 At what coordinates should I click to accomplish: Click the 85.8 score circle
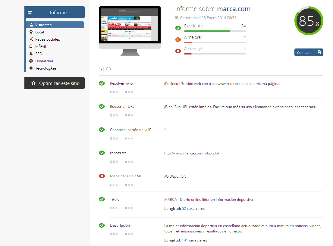(309, 21)
